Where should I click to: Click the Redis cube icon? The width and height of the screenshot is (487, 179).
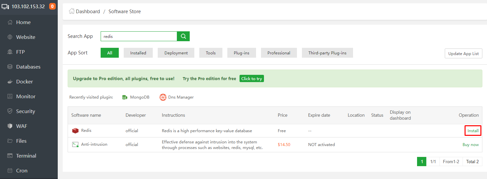click(x=75, y=131)
